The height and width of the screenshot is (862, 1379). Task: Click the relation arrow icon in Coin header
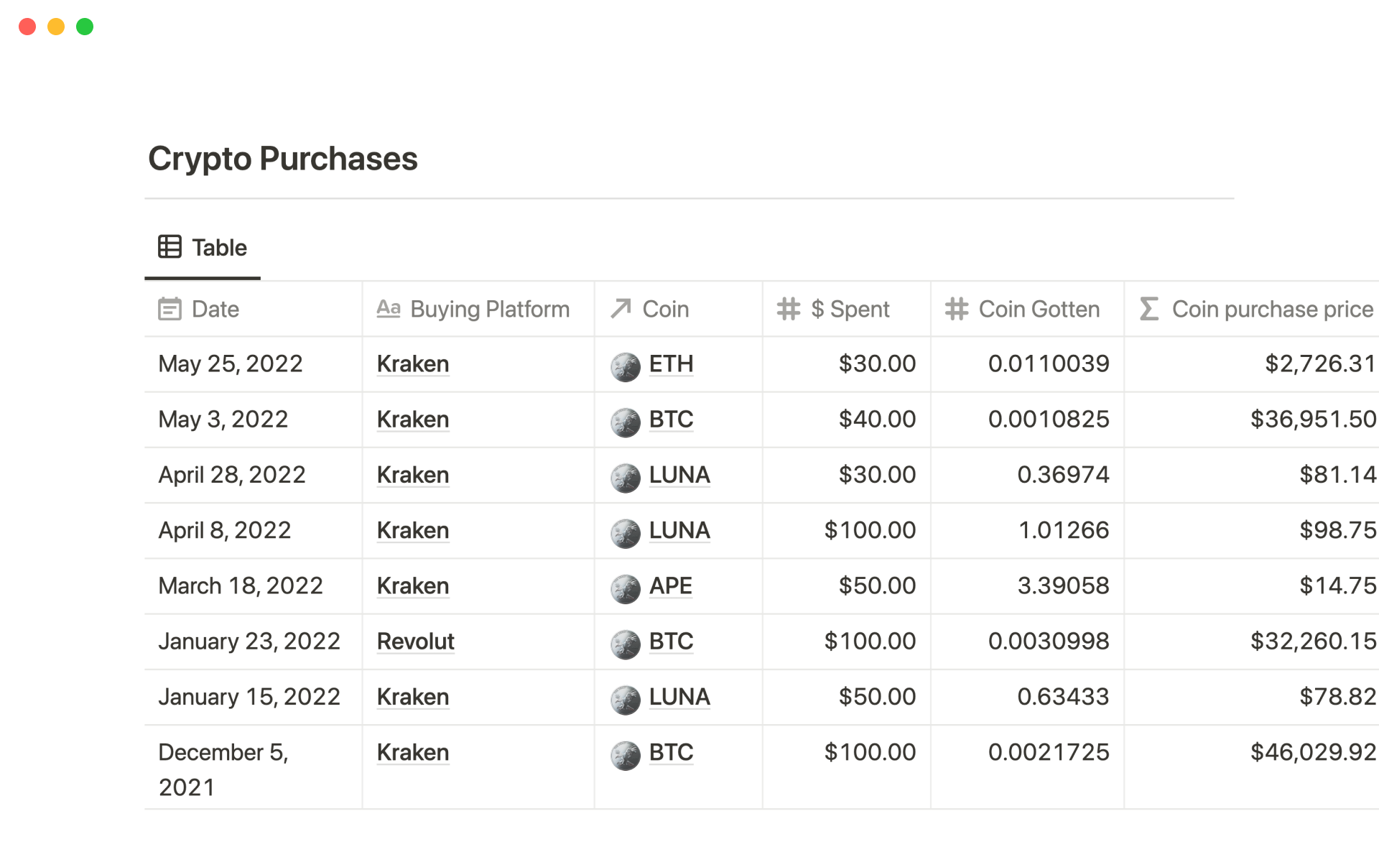[621, 309]
